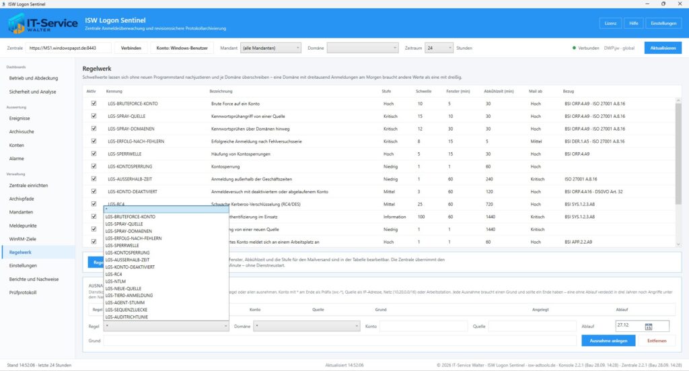689x371 pixels.
Task: Click the Entfernen button
Action: (x=657, y=341)
